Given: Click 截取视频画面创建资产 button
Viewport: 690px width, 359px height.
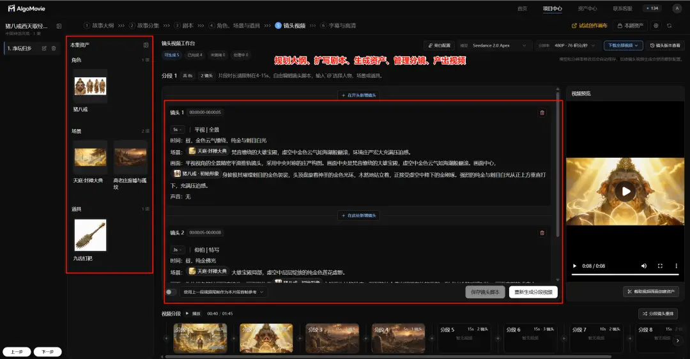Looking at the screenshot, I should coord(651,292).
